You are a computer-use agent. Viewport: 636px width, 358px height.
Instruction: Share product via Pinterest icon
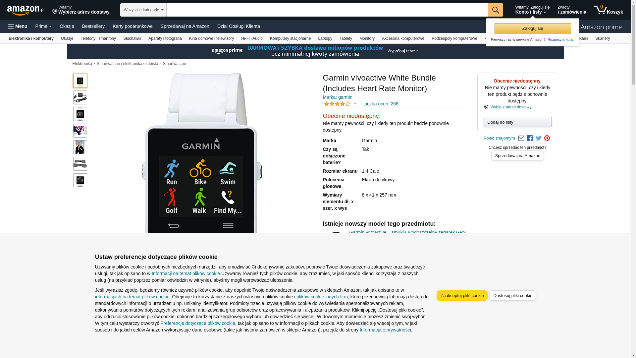coord(547,138)
